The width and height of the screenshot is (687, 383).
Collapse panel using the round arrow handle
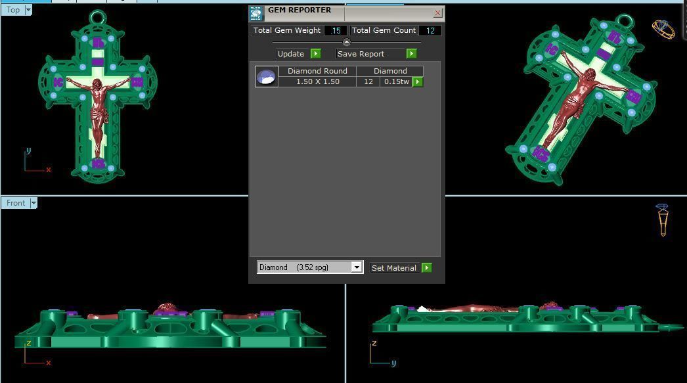tap(347, 42)
